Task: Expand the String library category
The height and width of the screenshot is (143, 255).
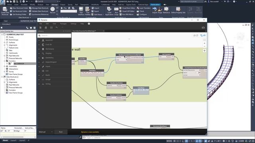Action: tap(54, 84)
